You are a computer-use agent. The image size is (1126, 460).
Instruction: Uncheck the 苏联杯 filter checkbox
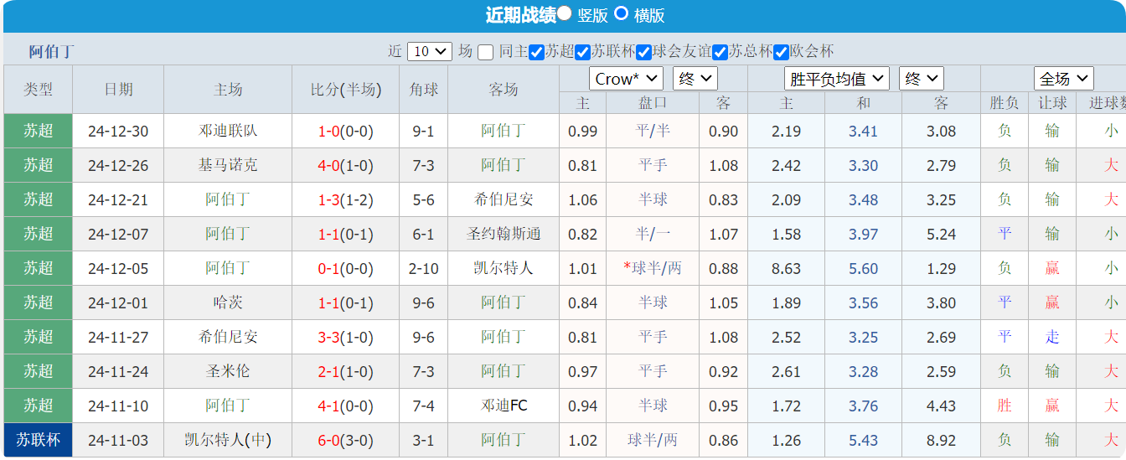[x=583, y=52]
